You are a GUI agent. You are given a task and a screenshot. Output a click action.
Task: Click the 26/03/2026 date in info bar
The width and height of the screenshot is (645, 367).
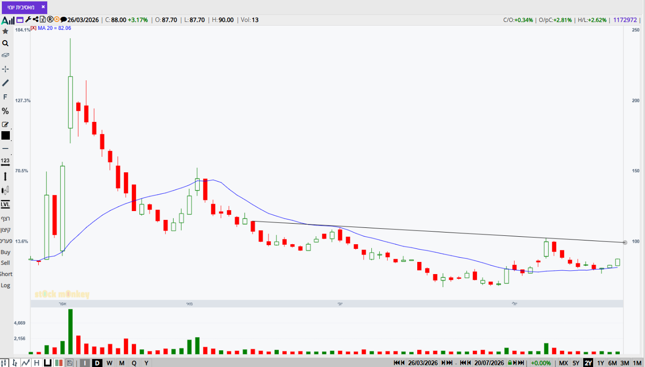(83, 20)
